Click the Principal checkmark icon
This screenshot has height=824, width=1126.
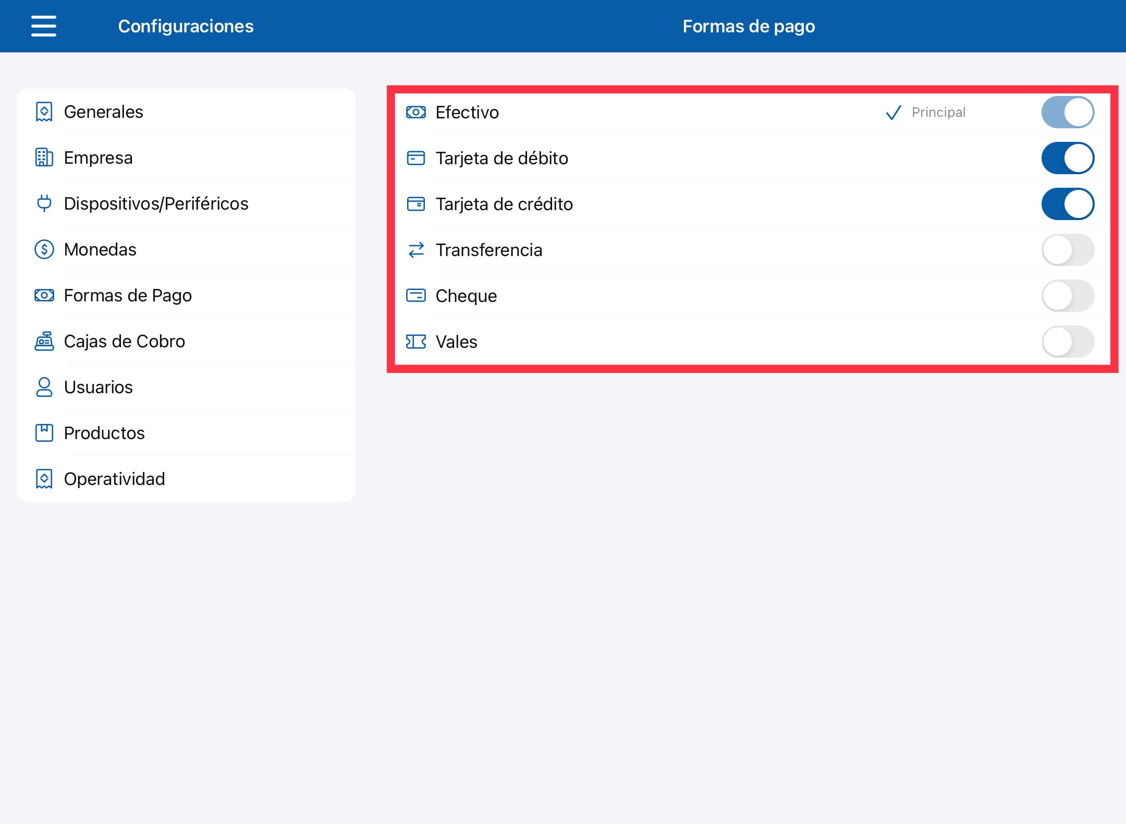click(x=894, y=112)
